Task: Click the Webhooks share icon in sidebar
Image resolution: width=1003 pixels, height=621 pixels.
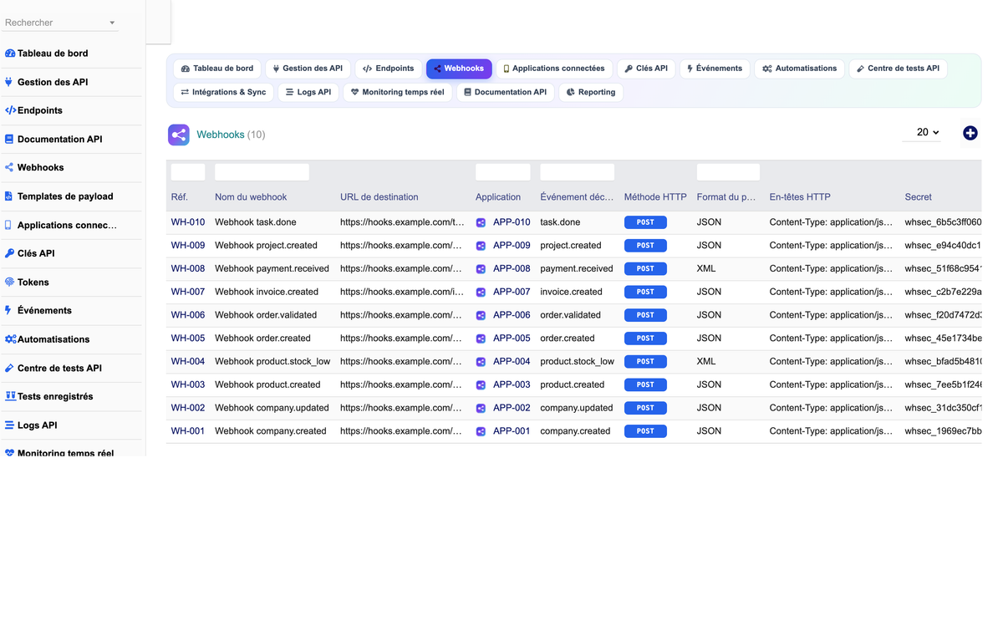Action: click(x=9, y=167)
